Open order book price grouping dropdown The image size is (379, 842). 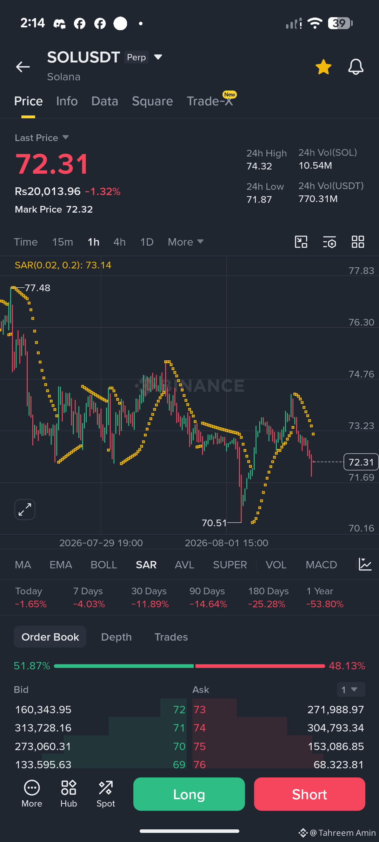tap(351, 689)
